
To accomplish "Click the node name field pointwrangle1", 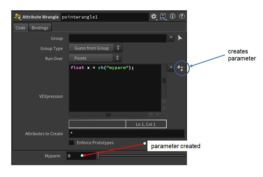I will pos(105,17).
